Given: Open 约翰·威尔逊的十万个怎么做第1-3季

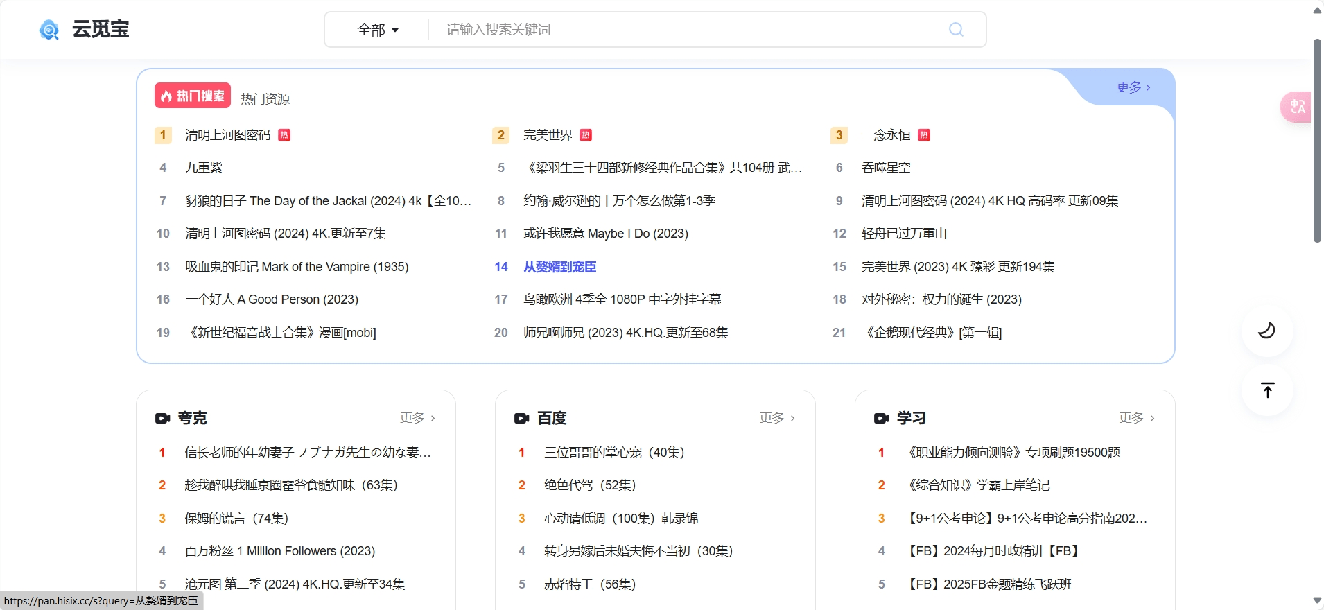Looking at the screenshot, I should click(x=619, y=201).
